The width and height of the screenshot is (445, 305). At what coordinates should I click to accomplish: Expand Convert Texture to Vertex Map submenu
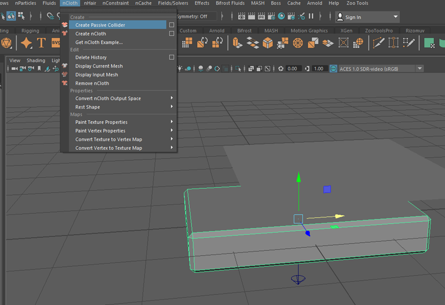[122, 140]
